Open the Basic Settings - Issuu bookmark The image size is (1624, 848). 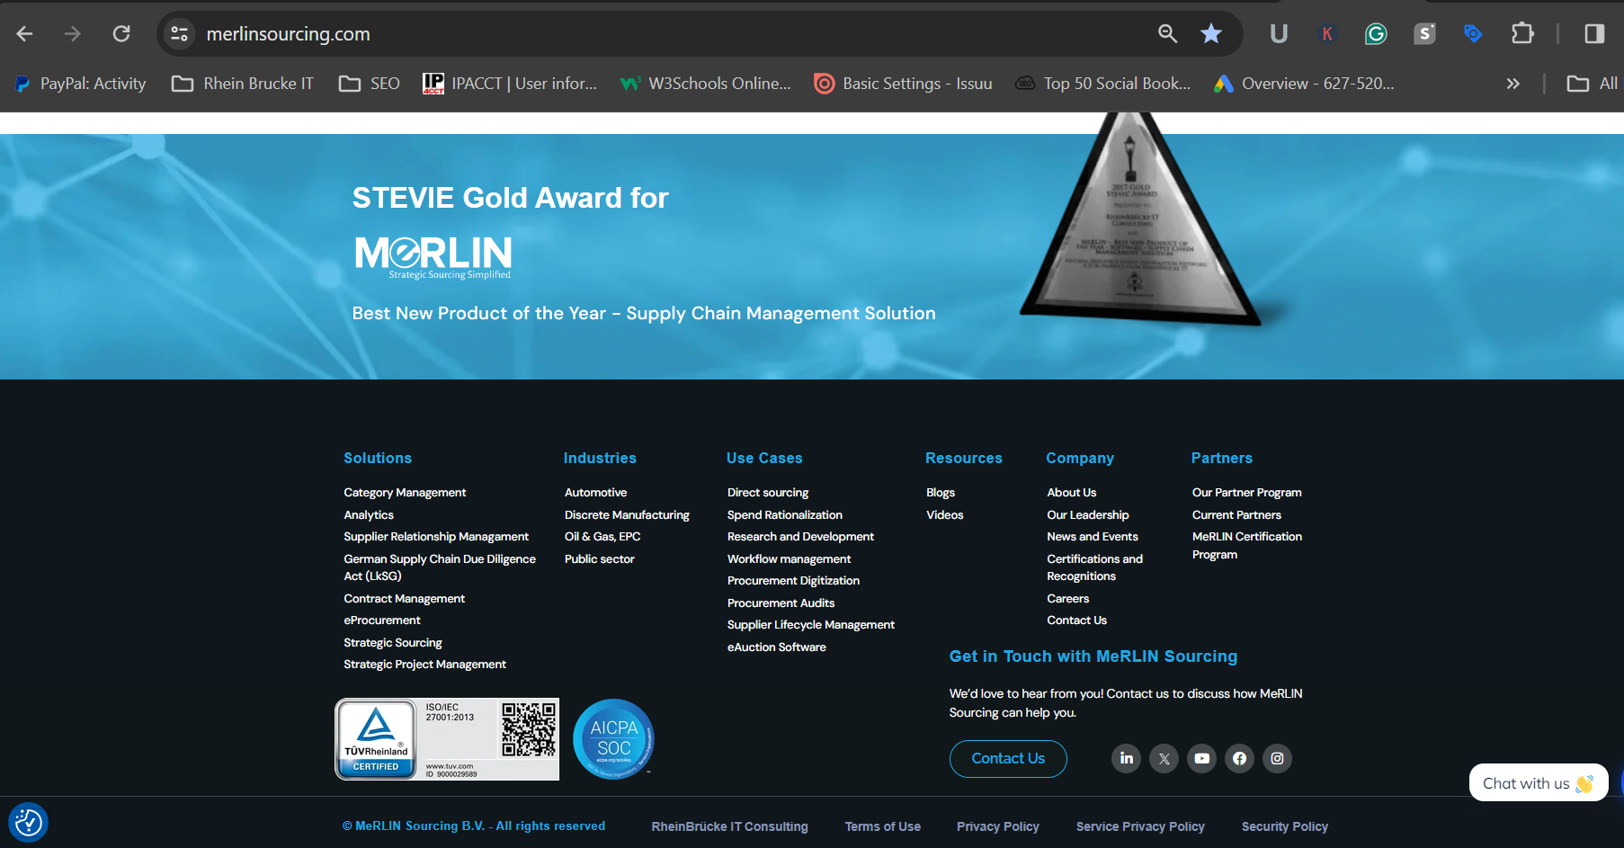click(902, 83)
